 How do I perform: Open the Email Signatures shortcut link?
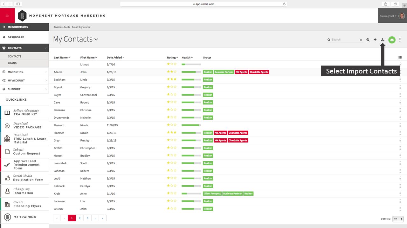[81, 27]
